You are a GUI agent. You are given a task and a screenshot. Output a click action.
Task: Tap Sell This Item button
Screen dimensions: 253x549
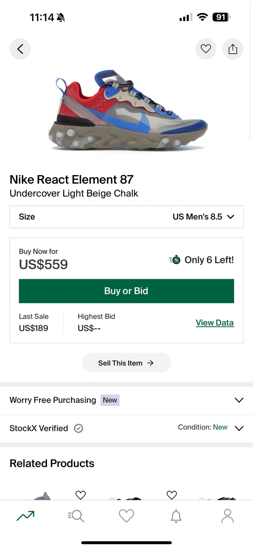(126, 363)
